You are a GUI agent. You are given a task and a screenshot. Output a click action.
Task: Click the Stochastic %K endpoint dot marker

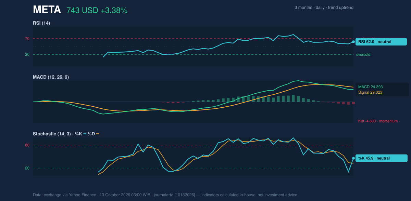[353, 158]
